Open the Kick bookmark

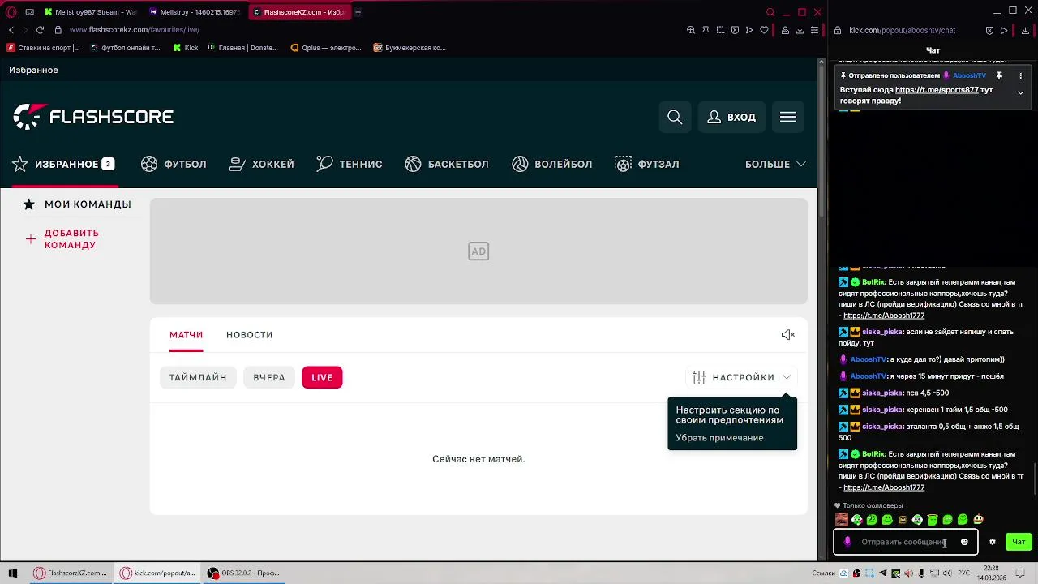point(186,48)
